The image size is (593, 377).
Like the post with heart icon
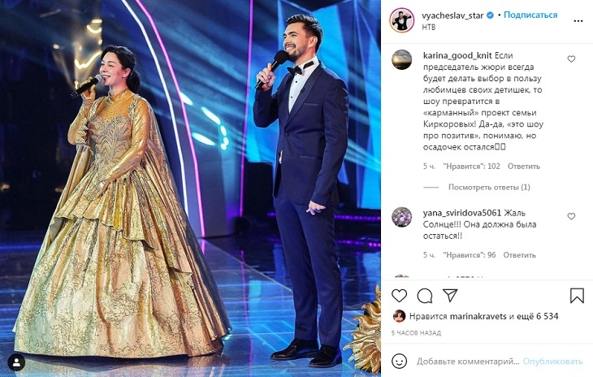coord(399,295)
